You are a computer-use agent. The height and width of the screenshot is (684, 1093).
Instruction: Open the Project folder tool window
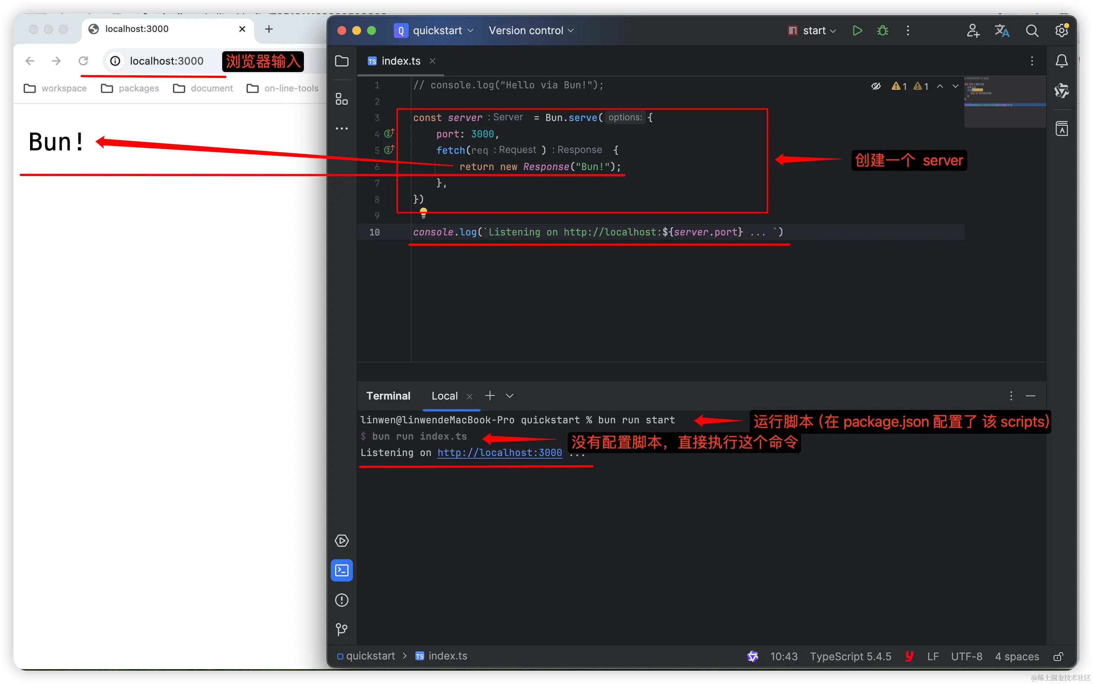point(342,61)
